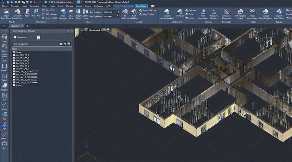The width and height of the screenshot is (292, 162).
Task: Open the Draw sidebar tool
Action: (x=4, y=106)
